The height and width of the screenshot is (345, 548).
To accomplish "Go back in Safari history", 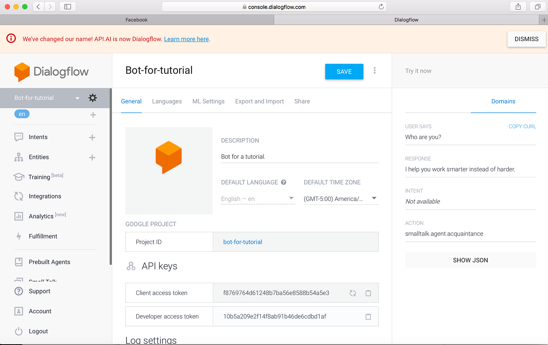I will [38, 7].
